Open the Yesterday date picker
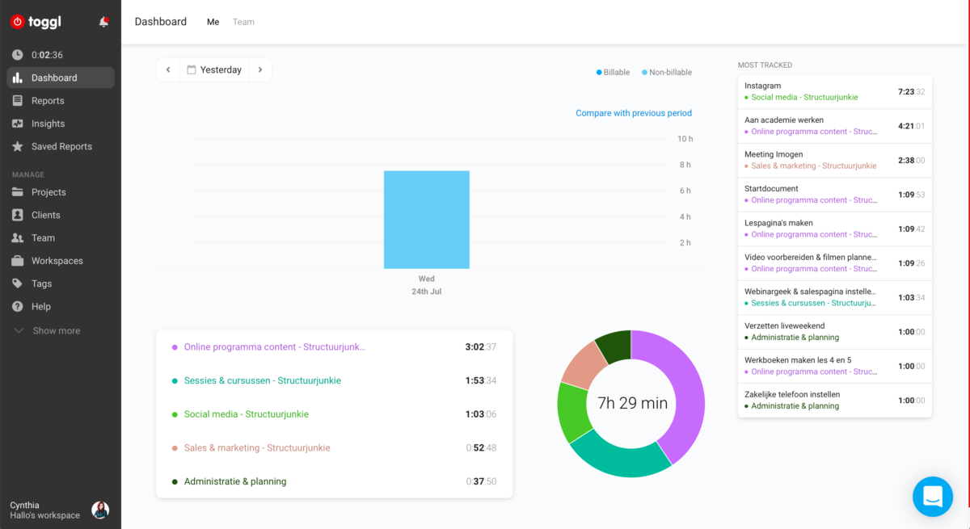Image resolution: width=970 pixels, height=529 pixels. [x=214, y=70]
